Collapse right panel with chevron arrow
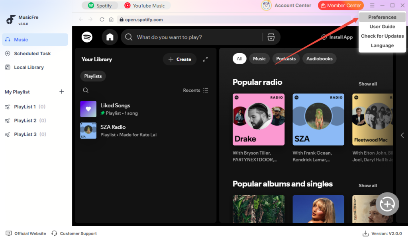Viewport: 408px width, 239px height. coord(402,135)
